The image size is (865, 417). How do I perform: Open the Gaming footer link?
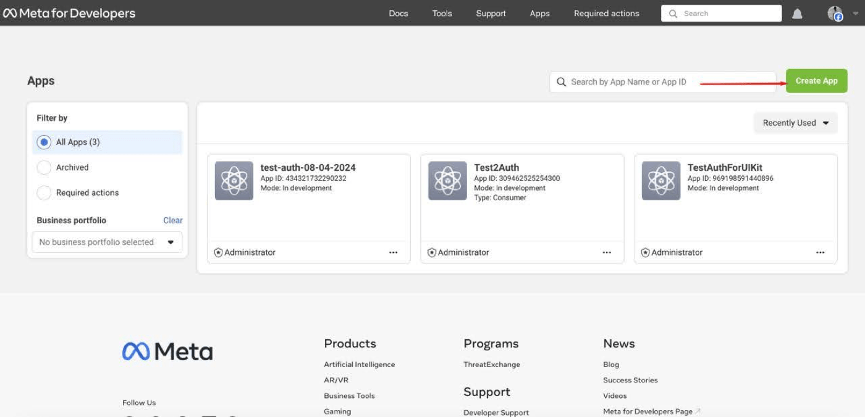337,411
